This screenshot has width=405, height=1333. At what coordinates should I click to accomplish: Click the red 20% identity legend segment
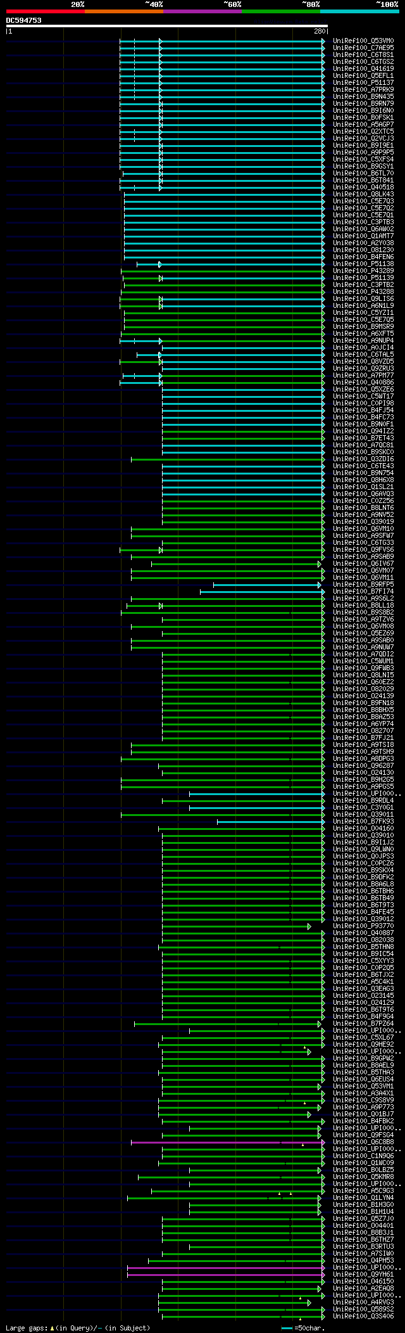[x=46, y=11]
